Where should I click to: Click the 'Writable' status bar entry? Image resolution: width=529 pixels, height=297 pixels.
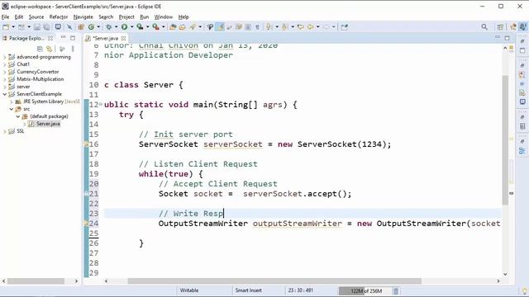tap(189, 290)
